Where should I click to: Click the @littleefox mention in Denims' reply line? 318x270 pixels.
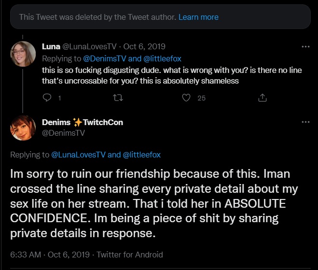141,155
